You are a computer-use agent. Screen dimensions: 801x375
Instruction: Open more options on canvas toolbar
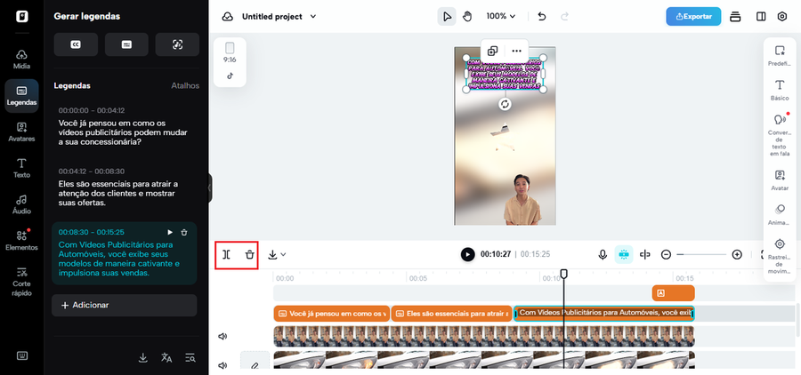516,51
